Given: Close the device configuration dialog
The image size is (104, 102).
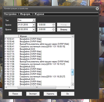Looking at the screenshot, I should tap(97, 9).
